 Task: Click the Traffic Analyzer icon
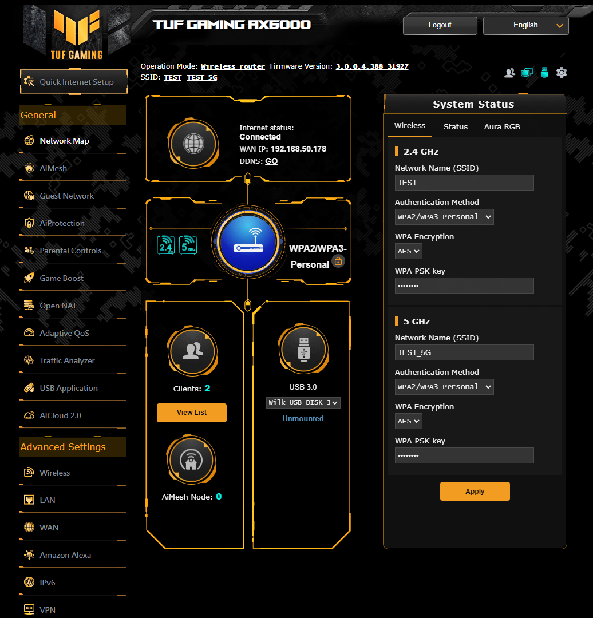(x=29, y=360)
